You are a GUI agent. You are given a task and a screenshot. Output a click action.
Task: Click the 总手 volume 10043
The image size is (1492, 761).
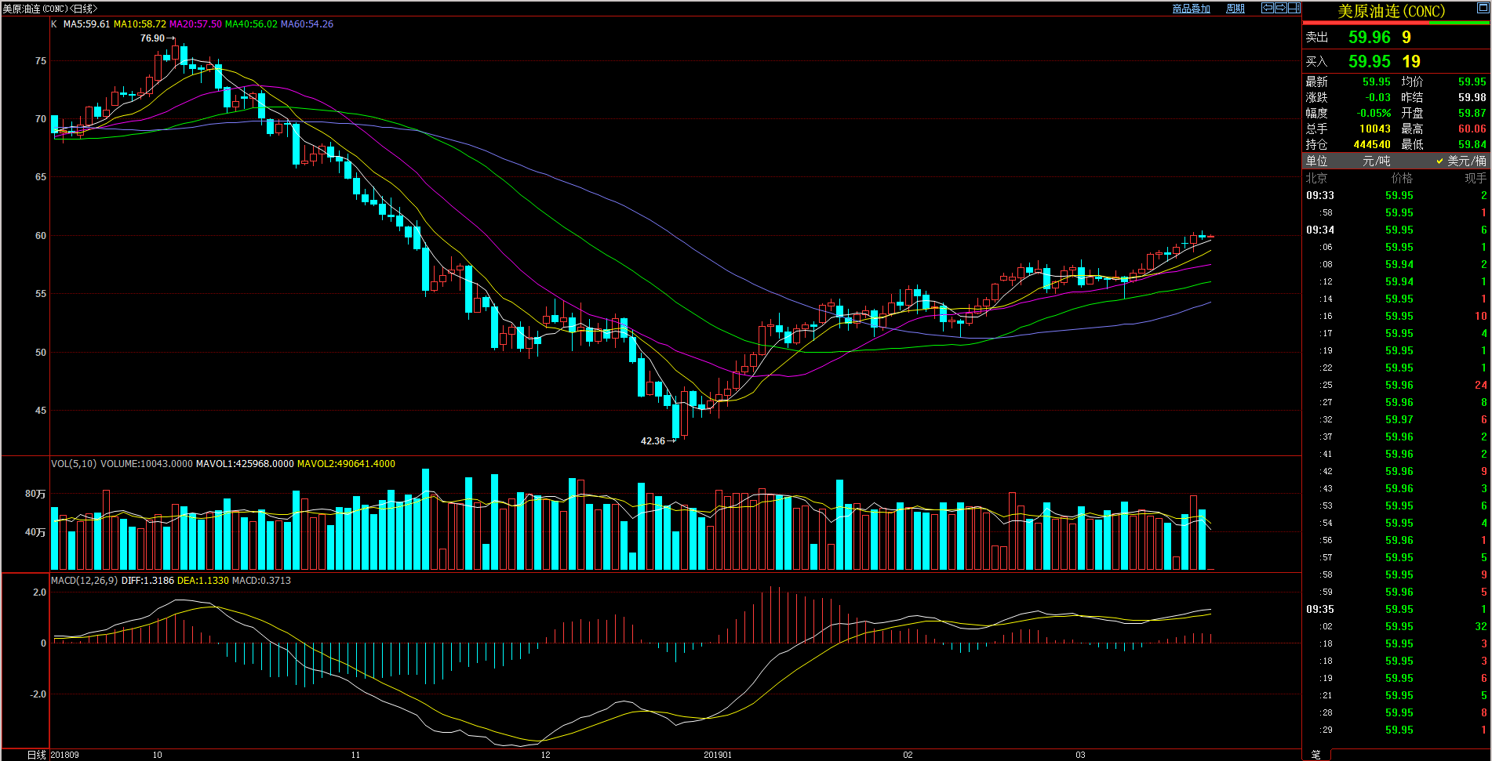click(1374, 129)
